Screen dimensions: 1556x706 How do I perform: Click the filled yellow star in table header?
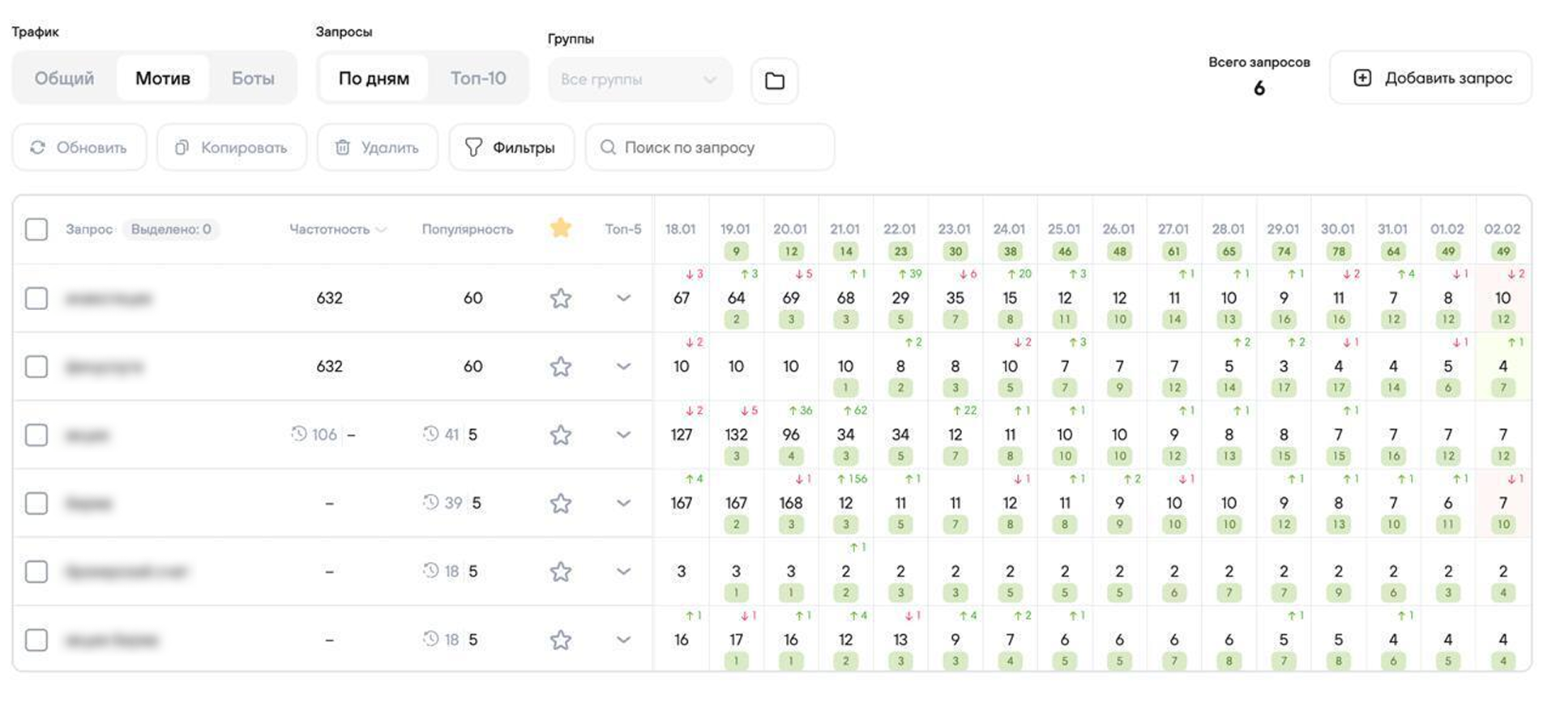pyautogui.click(x=561, y=228)
